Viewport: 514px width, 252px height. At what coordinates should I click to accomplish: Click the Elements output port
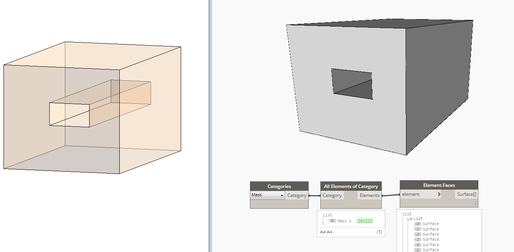[369, 195]
